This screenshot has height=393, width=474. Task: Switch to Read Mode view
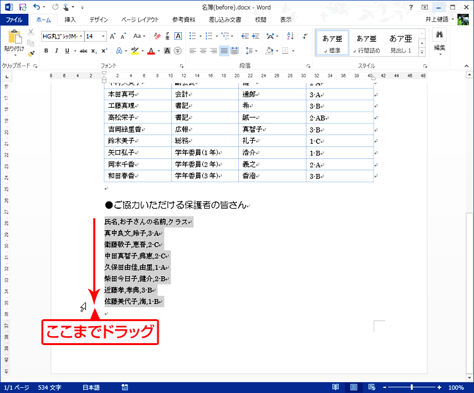336,387
